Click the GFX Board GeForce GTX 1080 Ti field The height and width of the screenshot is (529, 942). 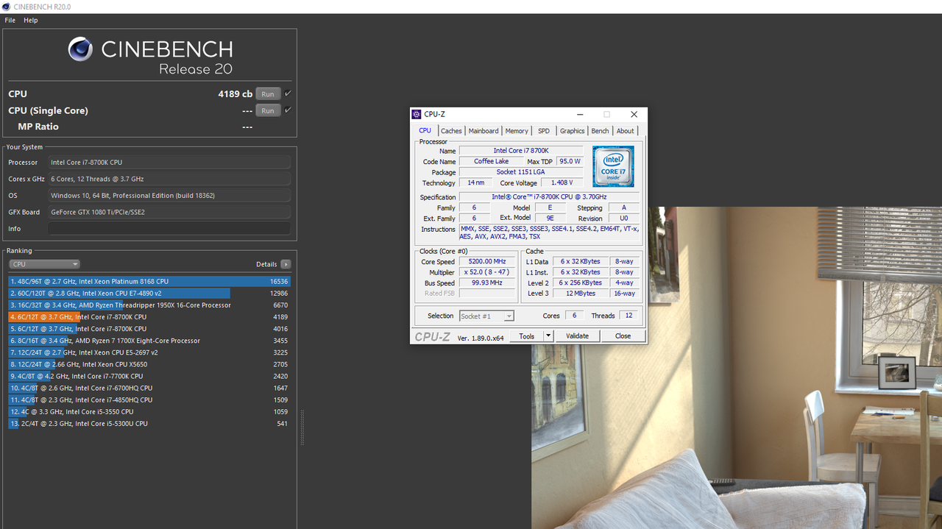point(169,212)
